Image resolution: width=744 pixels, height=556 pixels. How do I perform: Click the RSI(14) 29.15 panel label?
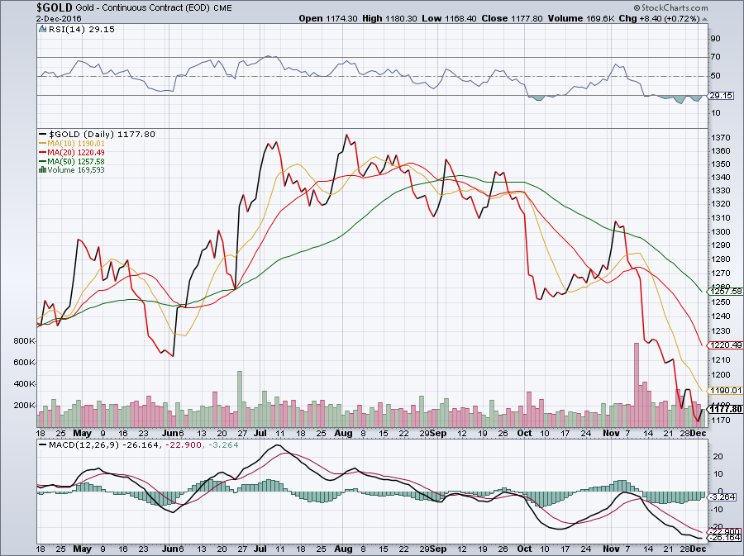82,30
